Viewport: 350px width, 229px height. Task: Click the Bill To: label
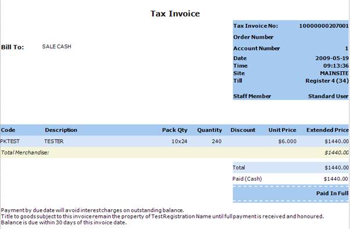pyautogui.click(x=13, y=47)
